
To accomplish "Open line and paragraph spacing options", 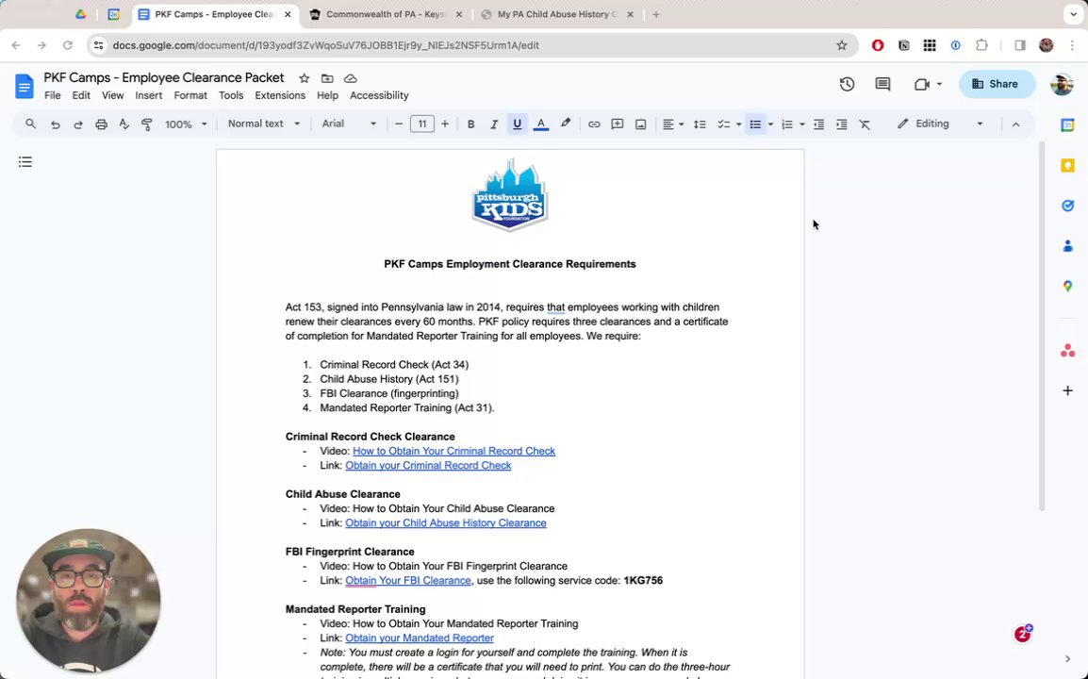I will pyautogui.click(x=700, y=124).
